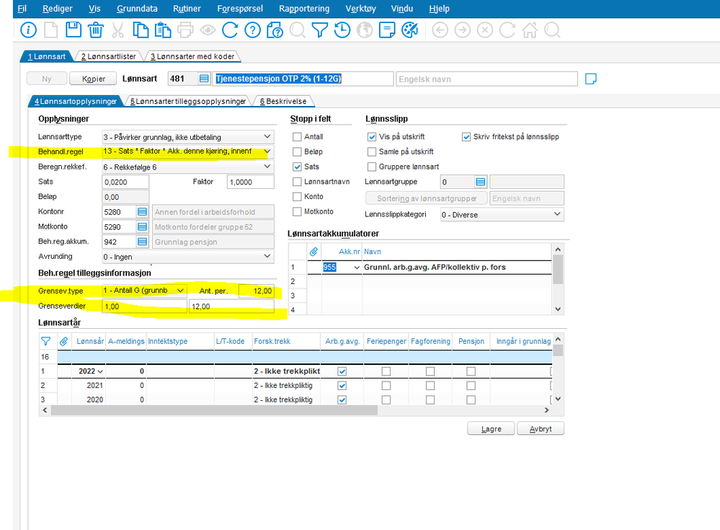Click the info circle toolbar icon
This screenshot has height=530, width=720.
pyautogui.click(x=29, y=30)
